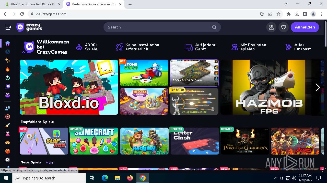
Task: Open the Slap and Run game
Action: point(44,141)
